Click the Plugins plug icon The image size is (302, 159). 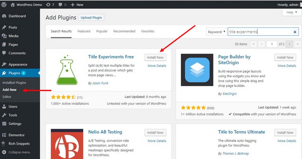(4, 73)
